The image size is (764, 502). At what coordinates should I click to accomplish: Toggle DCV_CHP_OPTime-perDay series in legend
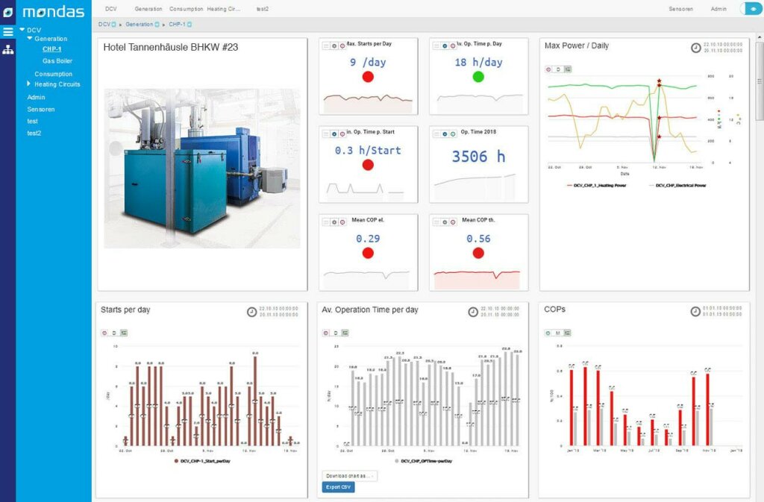click(x=424, y=461)
